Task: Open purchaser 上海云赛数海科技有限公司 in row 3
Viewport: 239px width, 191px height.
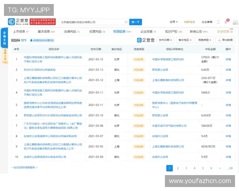Action: [x=168, y=80]
